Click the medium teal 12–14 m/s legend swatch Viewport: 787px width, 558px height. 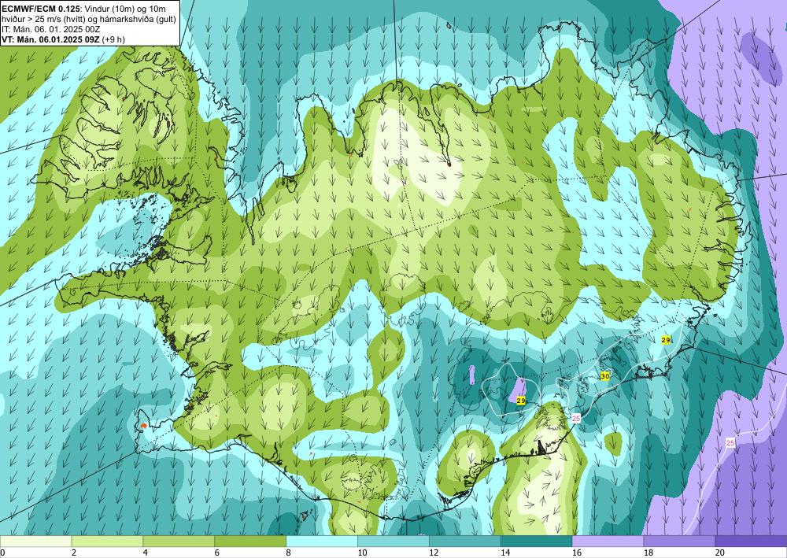click(465, 541)
